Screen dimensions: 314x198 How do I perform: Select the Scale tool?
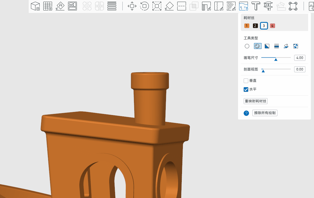[157, 6]
